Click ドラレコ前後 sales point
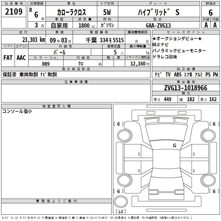This screenshot has width=221, height=221. click(x=165, y=57)
